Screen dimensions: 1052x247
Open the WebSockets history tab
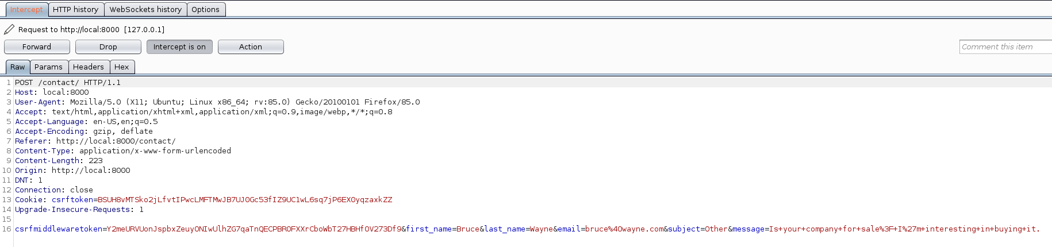pyautogui.click(x=145, y=10)
